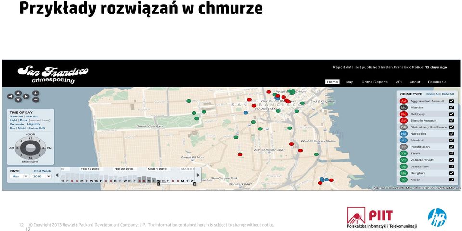Click the PIIT logo on the slide
The image size is (462, 231).
382,218
